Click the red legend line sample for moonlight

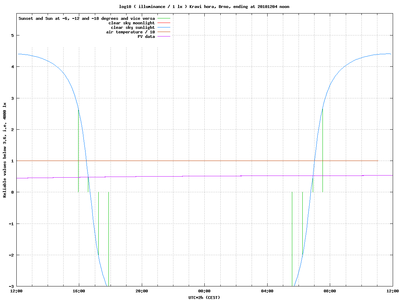tap(164, 23)
